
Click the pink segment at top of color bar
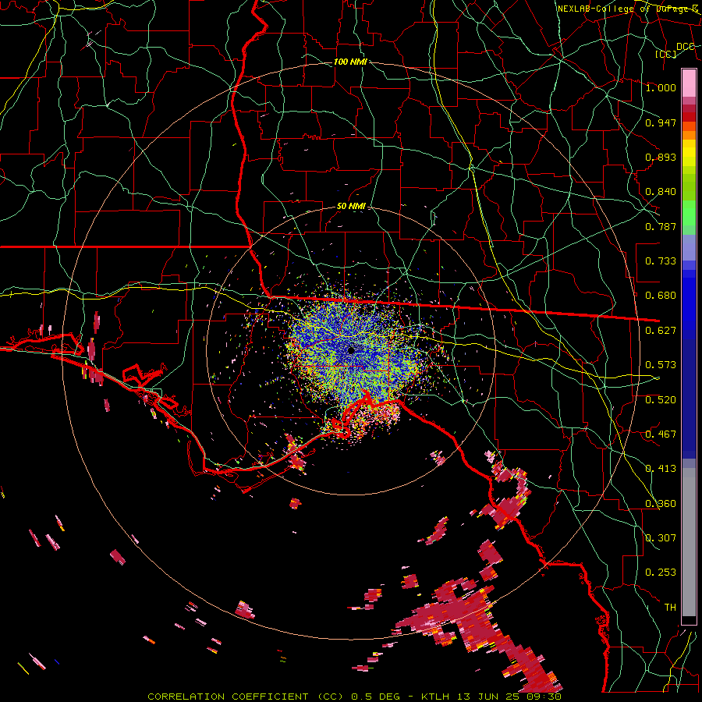click(x=689, y=83)
